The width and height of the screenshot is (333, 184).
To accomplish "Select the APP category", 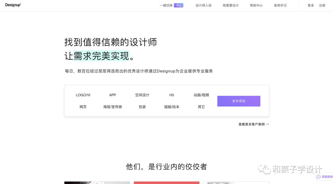I will pos(113,95).
